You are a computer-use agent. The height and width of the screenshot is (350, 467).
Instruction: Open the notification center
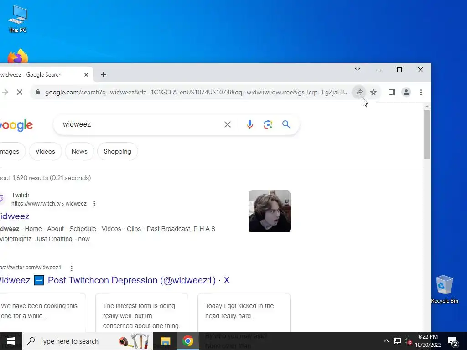(x=453, y=341)
